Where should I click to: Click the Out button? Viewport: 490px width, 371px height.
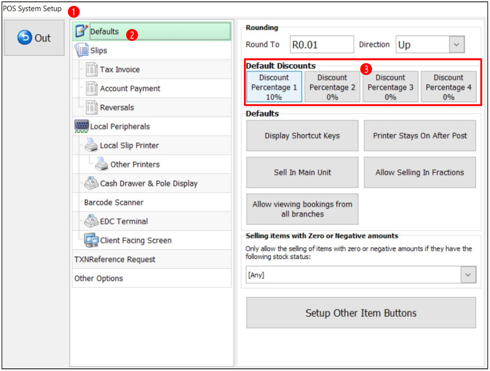pos(34,38)
